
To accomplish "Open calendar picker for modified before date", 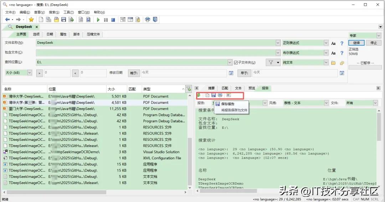I will click(342, 73).
